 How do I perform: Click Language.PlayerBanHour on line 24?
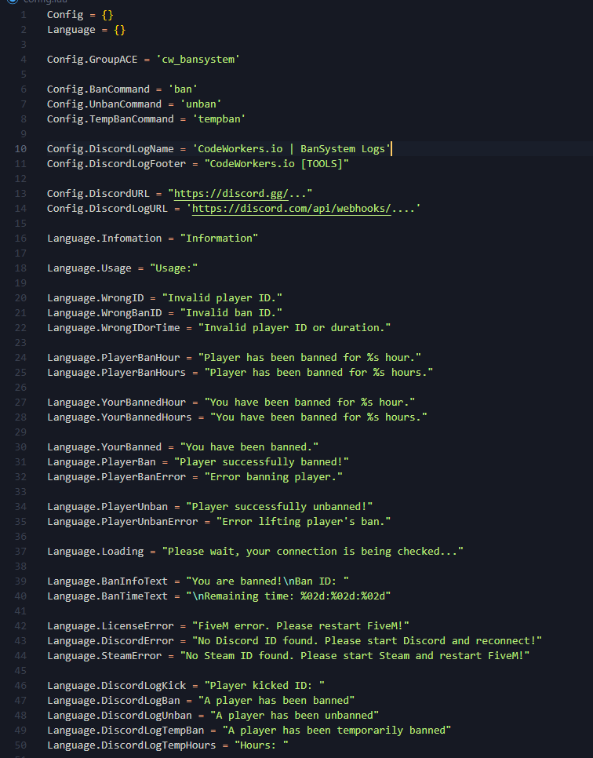[x=114, y=358]
